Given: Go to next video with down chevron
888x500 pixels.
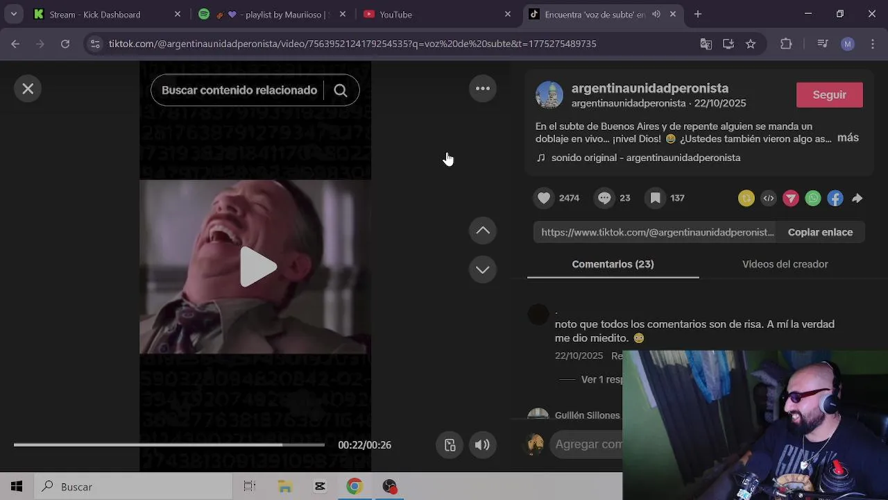Looking at the screenshot, I should [483, 269].
